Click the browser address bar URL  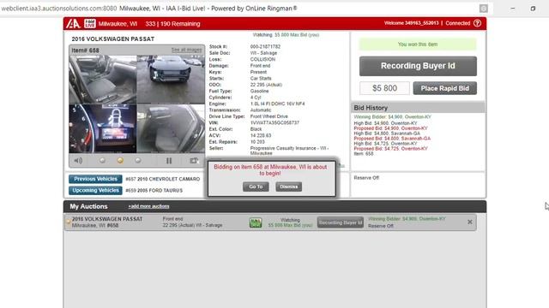[59, 9]
